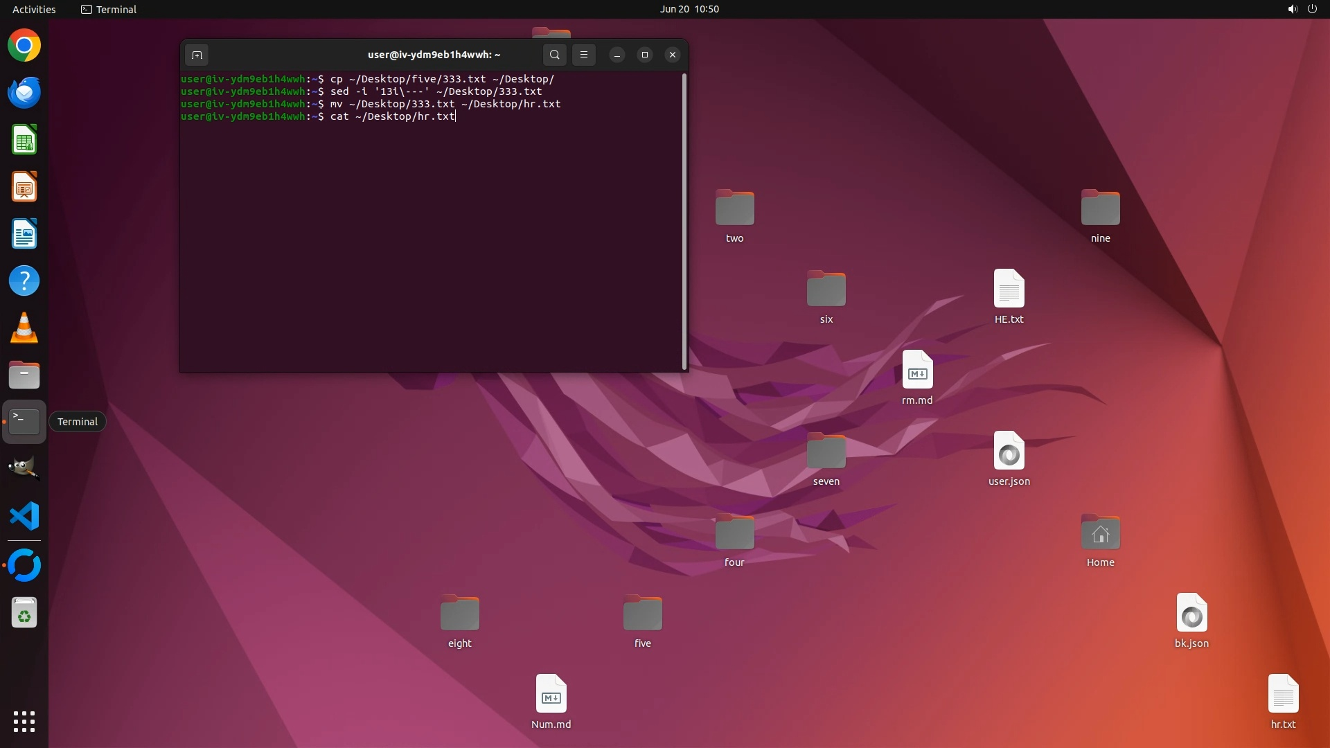Screen dimensions: 1330x748
Task: Open the clock and calendar panel
Action: (689, 9)
